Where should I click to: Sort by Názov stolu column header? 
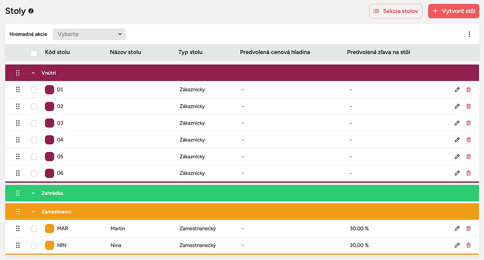[125, 52]
